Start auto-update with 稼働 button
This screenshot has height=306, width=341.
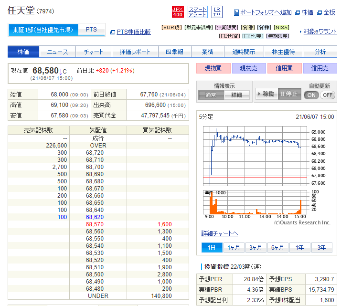[267, 94]
